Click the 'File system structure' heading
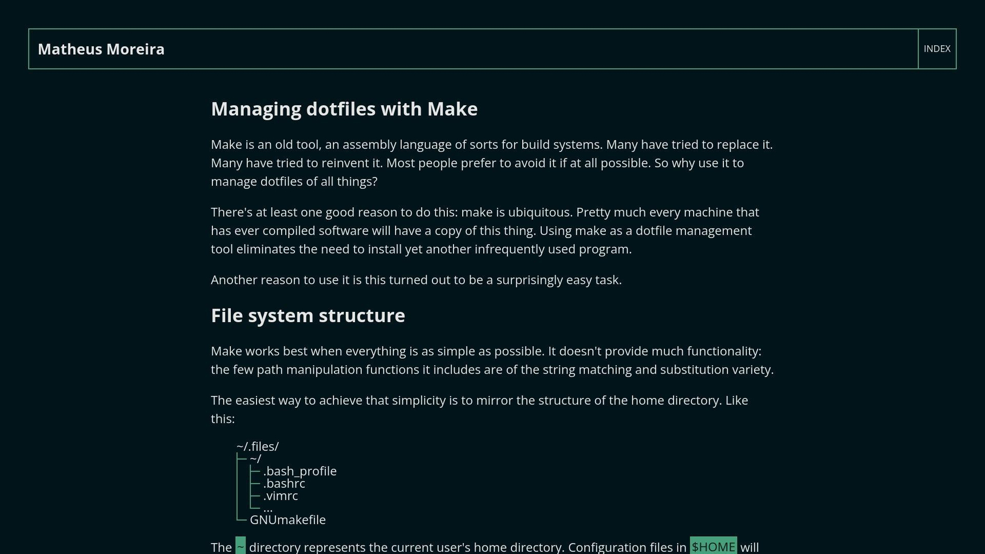 point(308,315)
